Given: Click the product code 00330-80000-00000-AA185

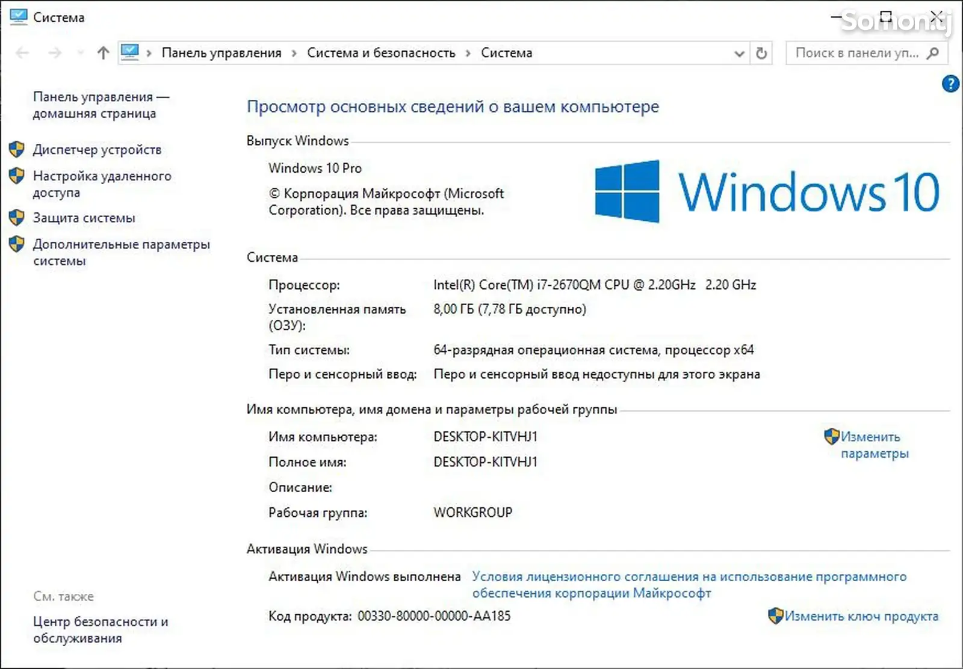Looking at the screenshot, I should (x=434, y=616).
